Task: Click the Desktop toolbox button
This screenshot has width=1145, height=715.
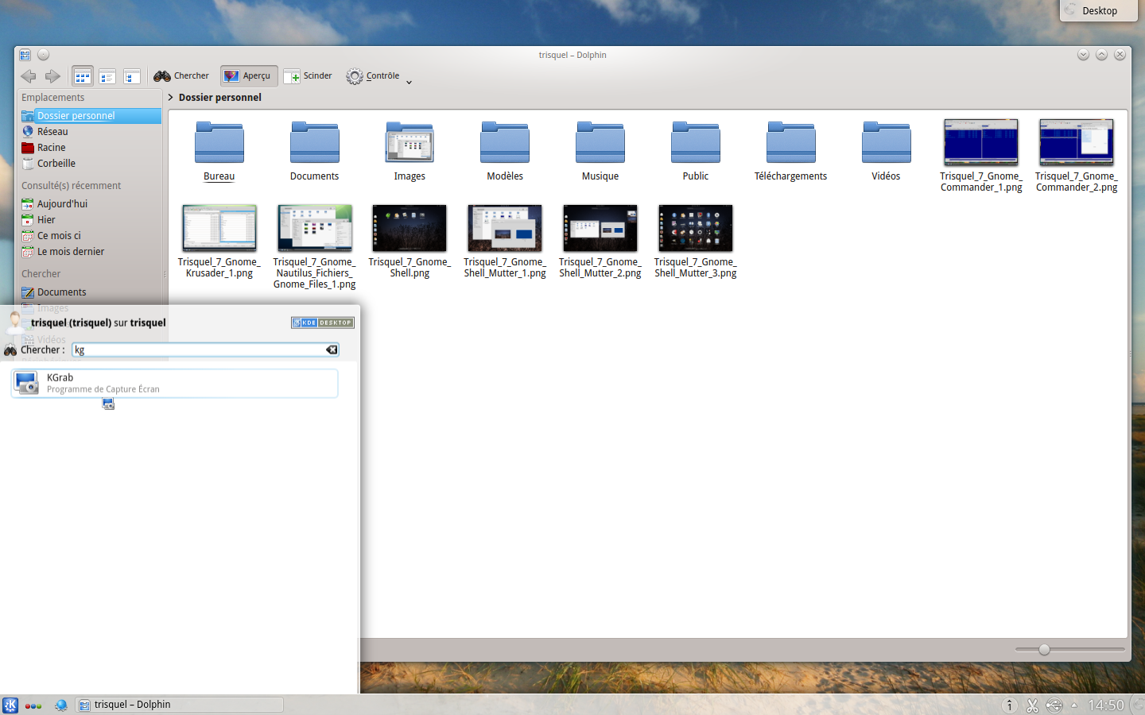Action: click(1099, 11)
